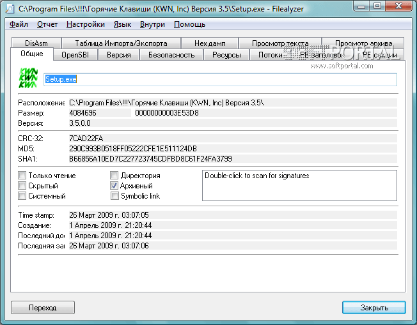Screen dimensions: 417x325
Task: Switch to the PE заголовок tab
Action: (x=322, y=55)
